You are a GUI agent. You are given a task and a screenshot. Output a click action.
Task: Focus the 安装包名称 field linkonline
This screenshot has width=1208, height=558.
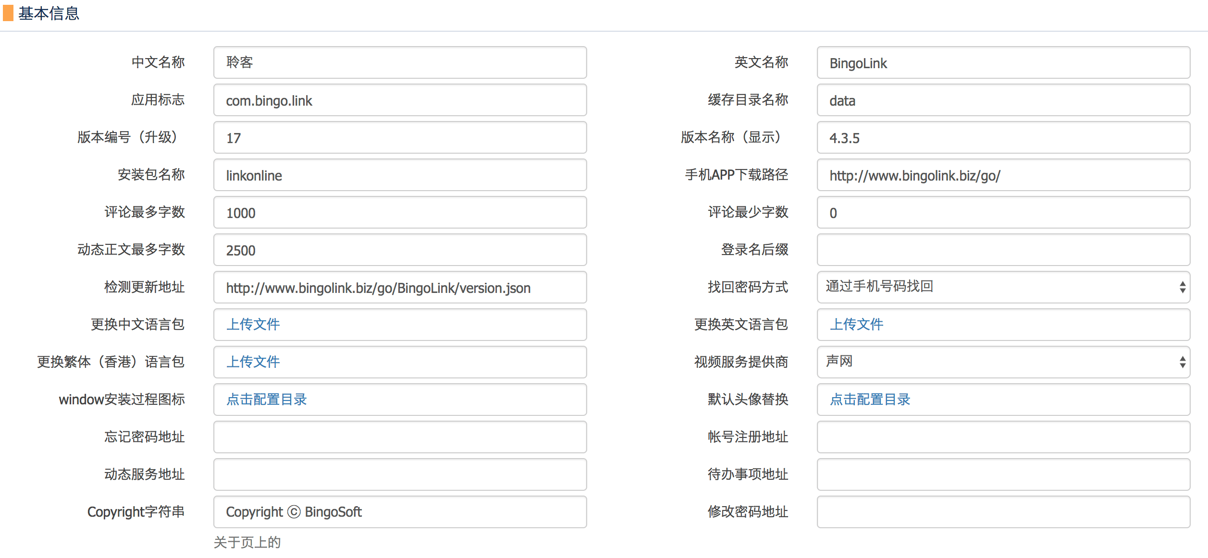(x=400, y=175)
